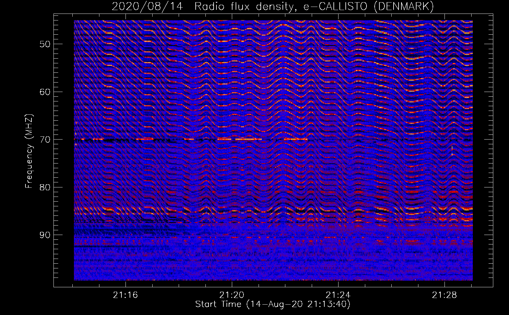Screen dimensions: 509x315
Task: Click the "Start Time (14-Aug-20 21:13:40)" label
Action: click(273, 304)
